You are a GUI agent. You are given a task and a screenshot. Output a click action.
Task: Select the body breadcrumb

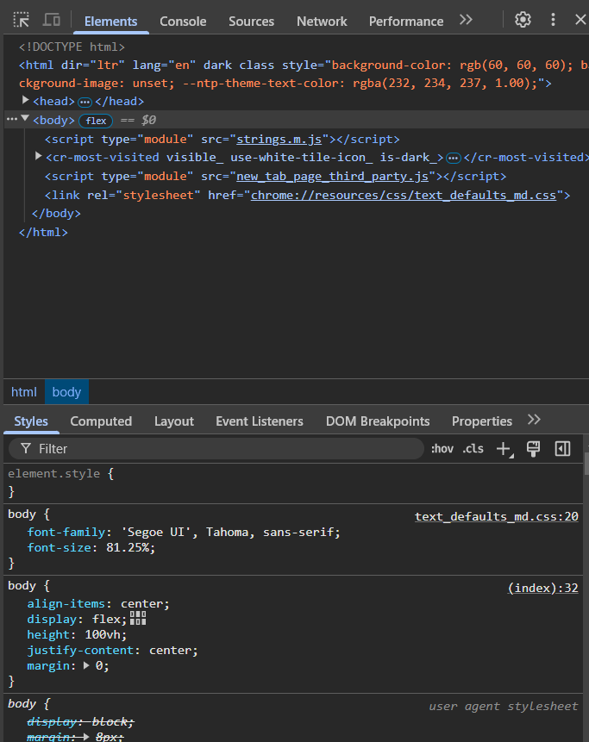pos(66,392)
